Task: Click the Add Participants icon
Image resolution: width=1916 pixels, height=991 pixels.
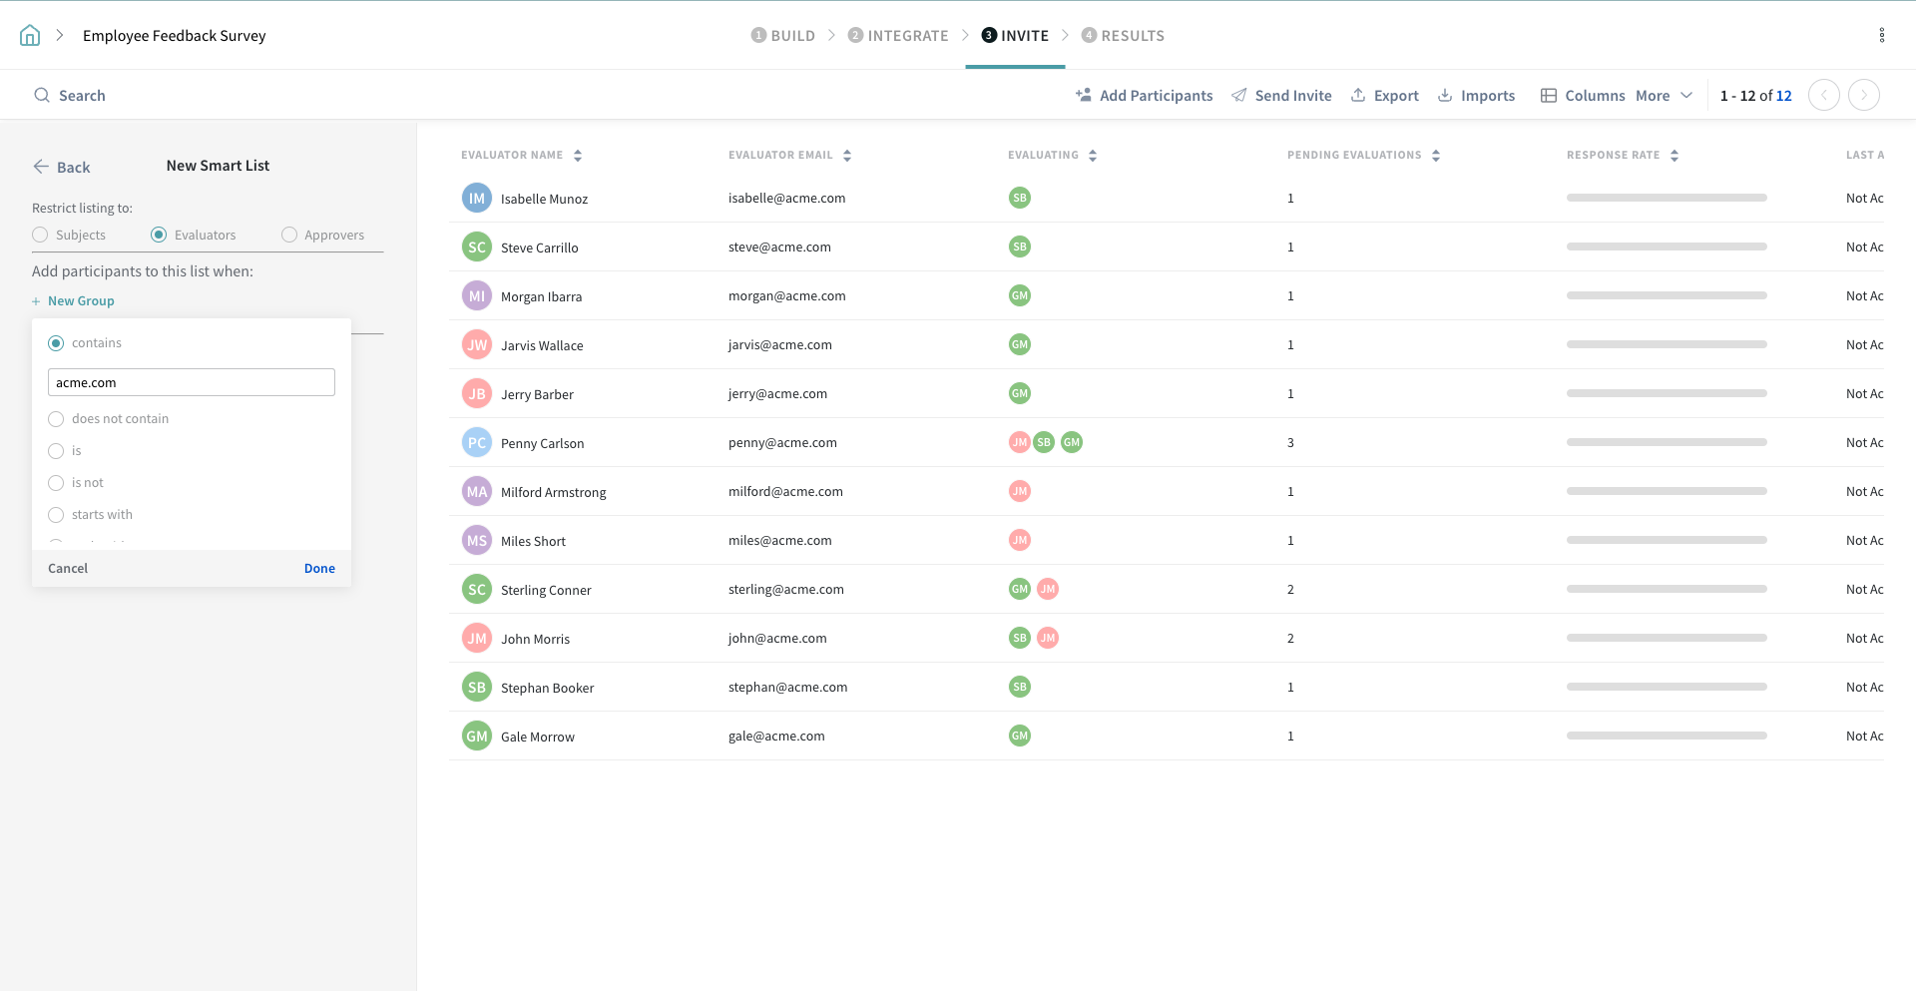Action: coord(1084,96)
